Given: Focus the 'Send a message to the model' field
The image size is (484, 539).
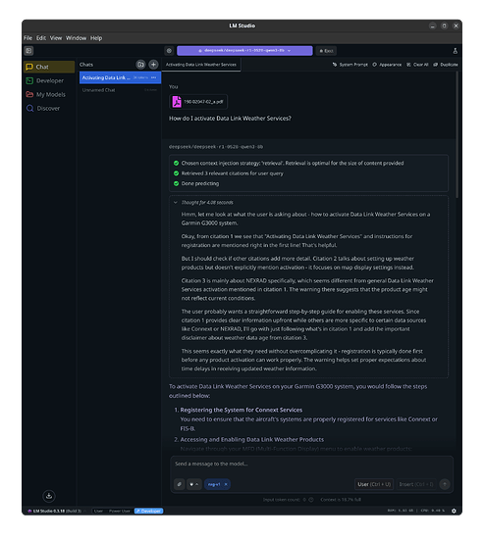Looking at the screenshot, I should tap(311, 465).
